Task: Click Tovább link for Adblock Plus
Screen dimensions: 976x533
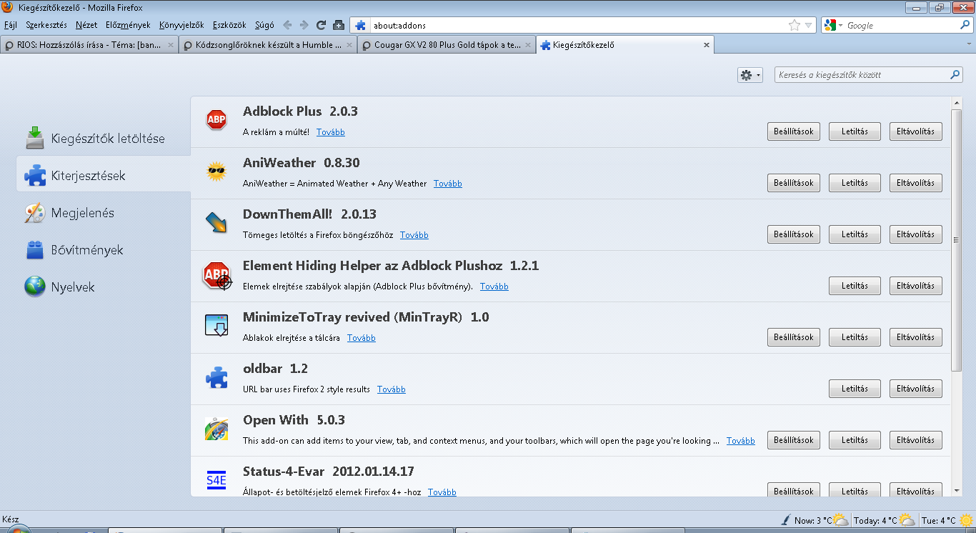Action: 331,132
